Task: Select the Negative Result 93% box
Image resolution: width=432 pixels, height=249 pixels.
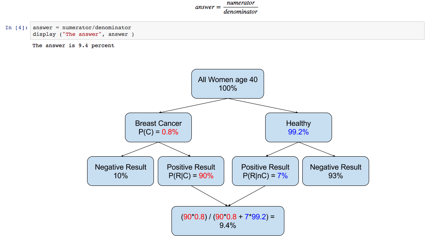Action: (336, 171)
